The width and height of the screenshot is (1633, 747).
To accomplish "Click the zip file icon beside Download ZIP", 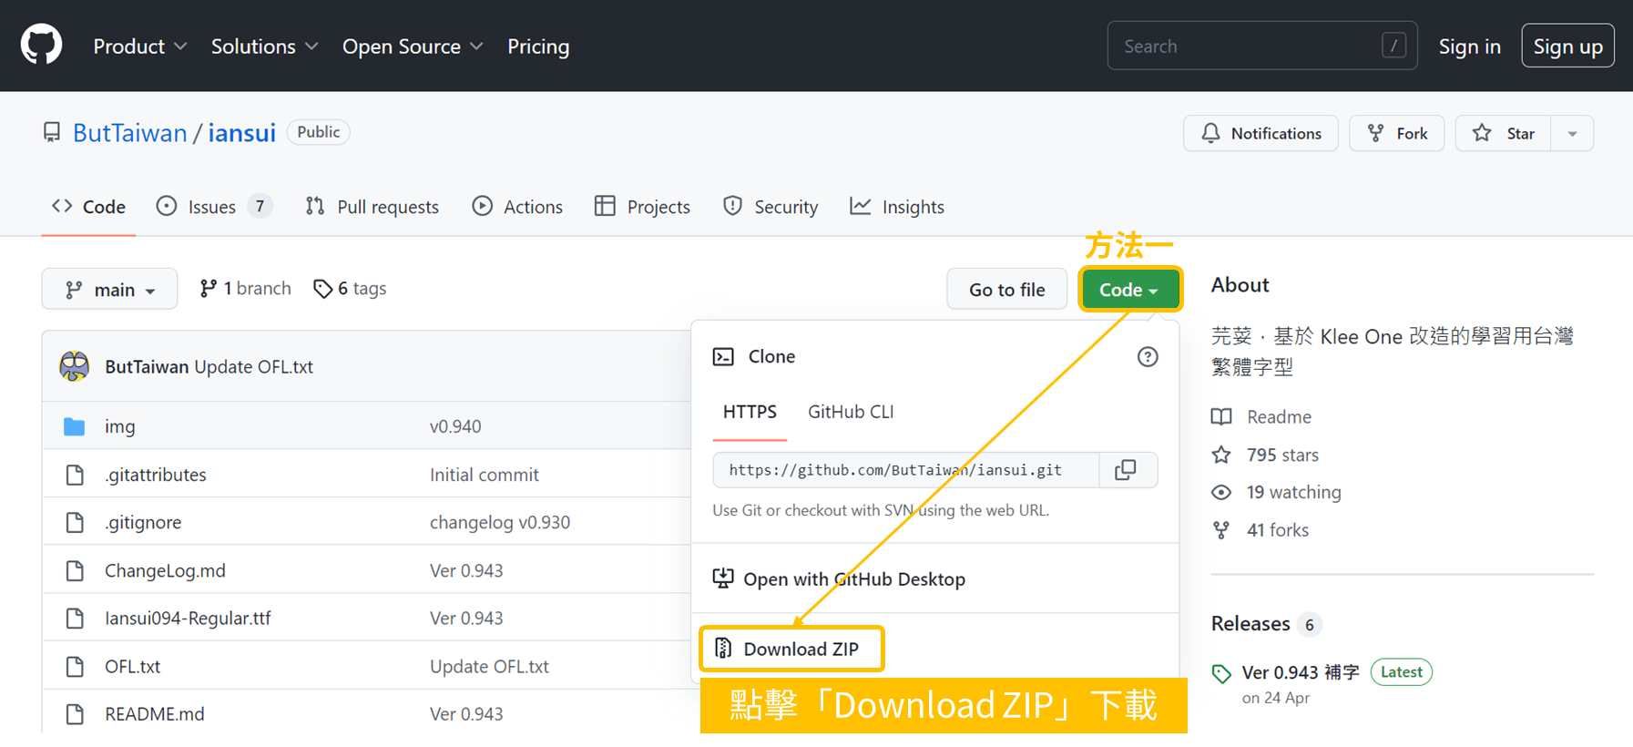I will [723, 649].
